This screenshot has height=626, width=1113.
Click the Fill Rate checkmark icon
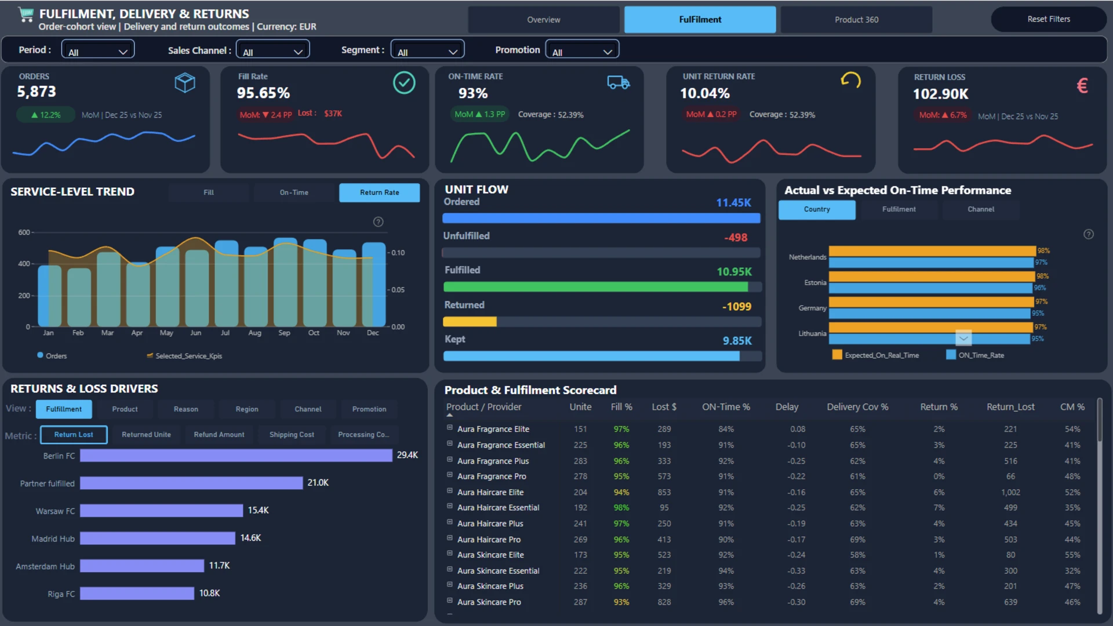(404, 83)
